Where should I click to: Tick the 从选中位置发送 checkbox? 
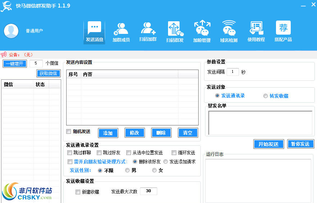point(128,153)
